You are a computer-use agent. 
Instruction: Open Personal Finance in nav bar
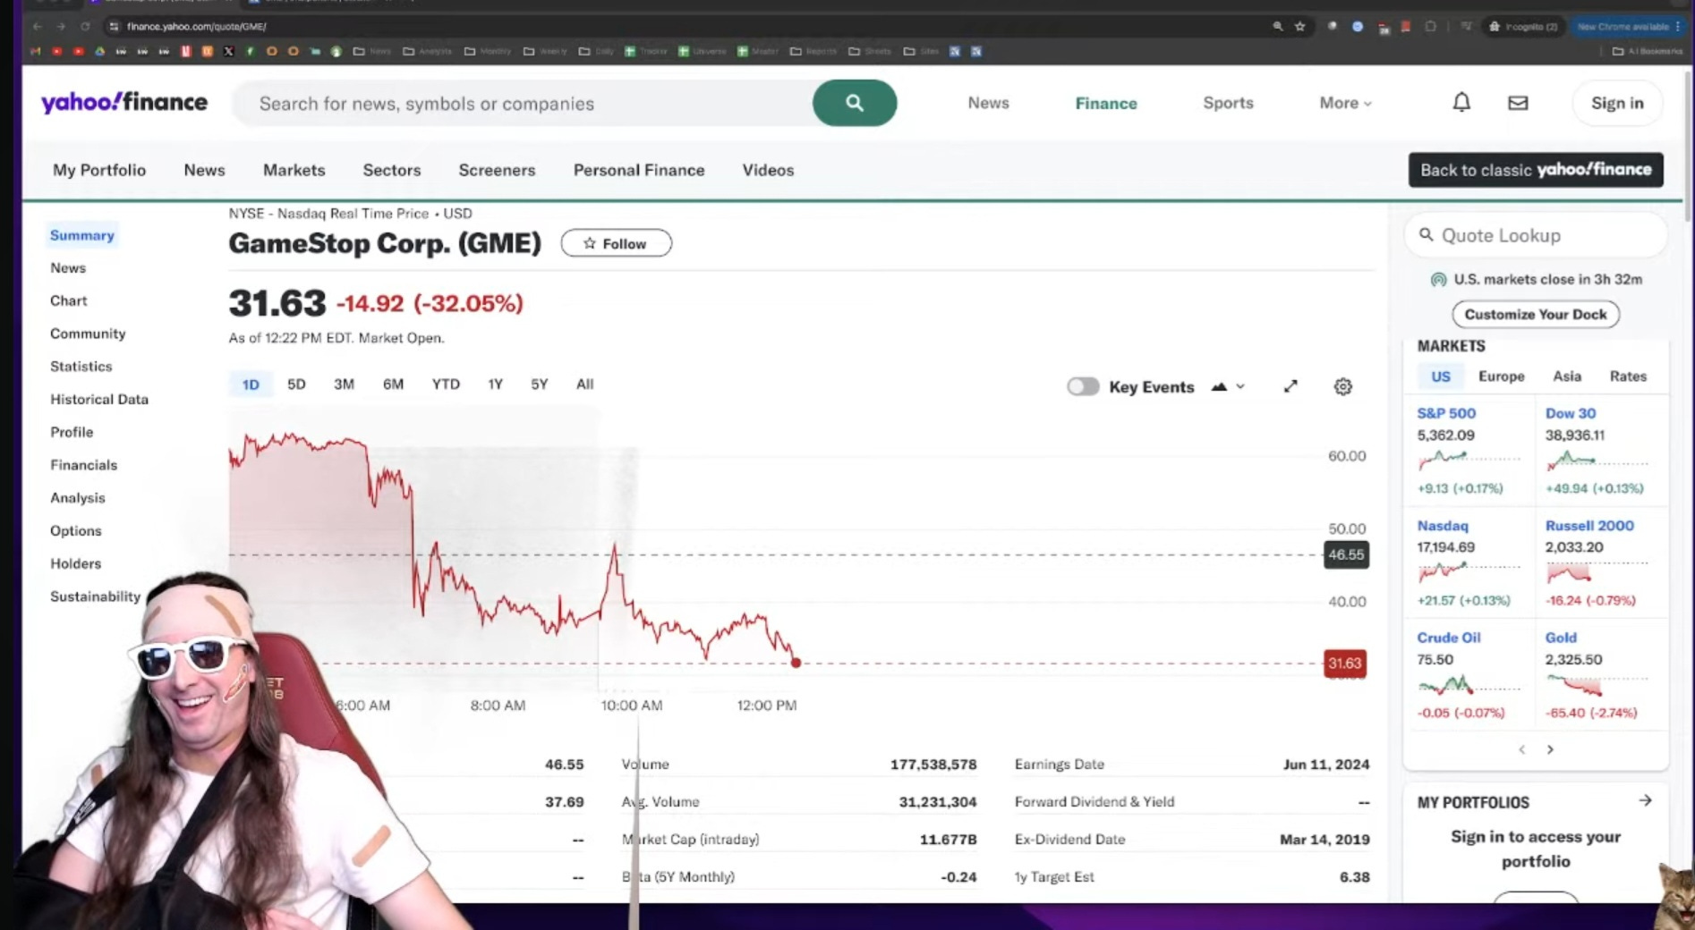(x=639, y=170)
